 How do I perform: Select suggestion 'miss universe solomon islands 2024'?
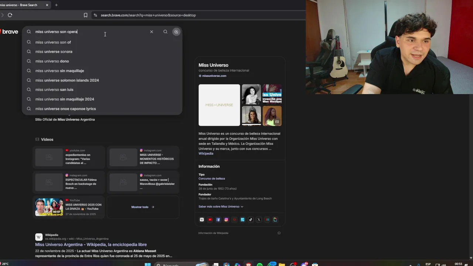[102, 80]
